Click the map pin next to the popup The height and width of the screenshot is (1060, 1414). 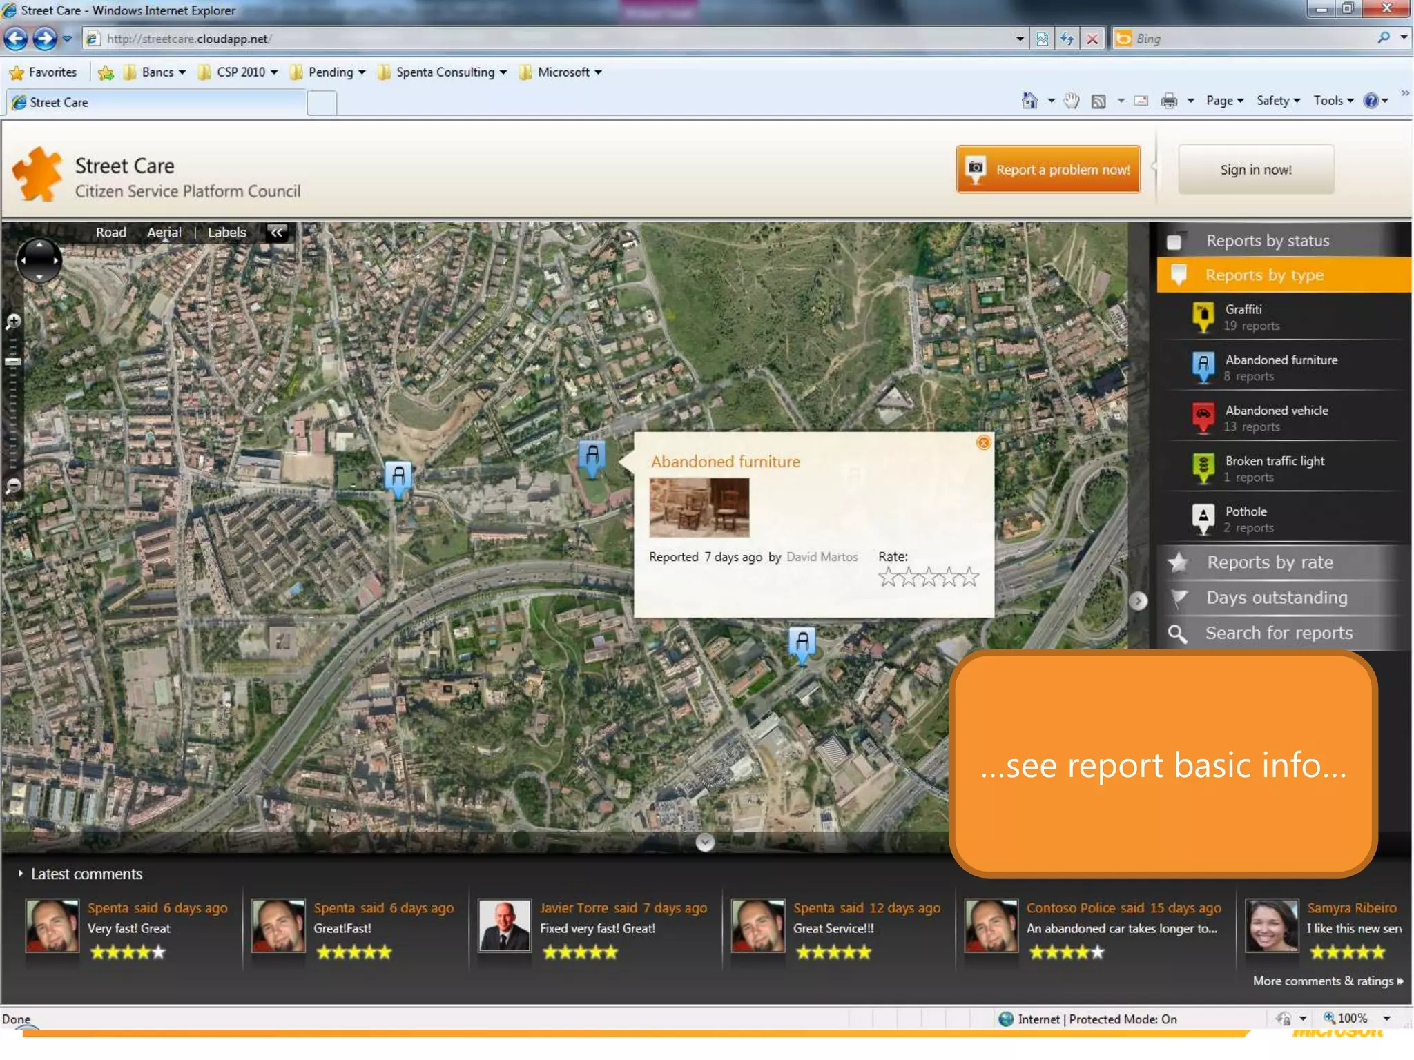(x=592, y=458)
